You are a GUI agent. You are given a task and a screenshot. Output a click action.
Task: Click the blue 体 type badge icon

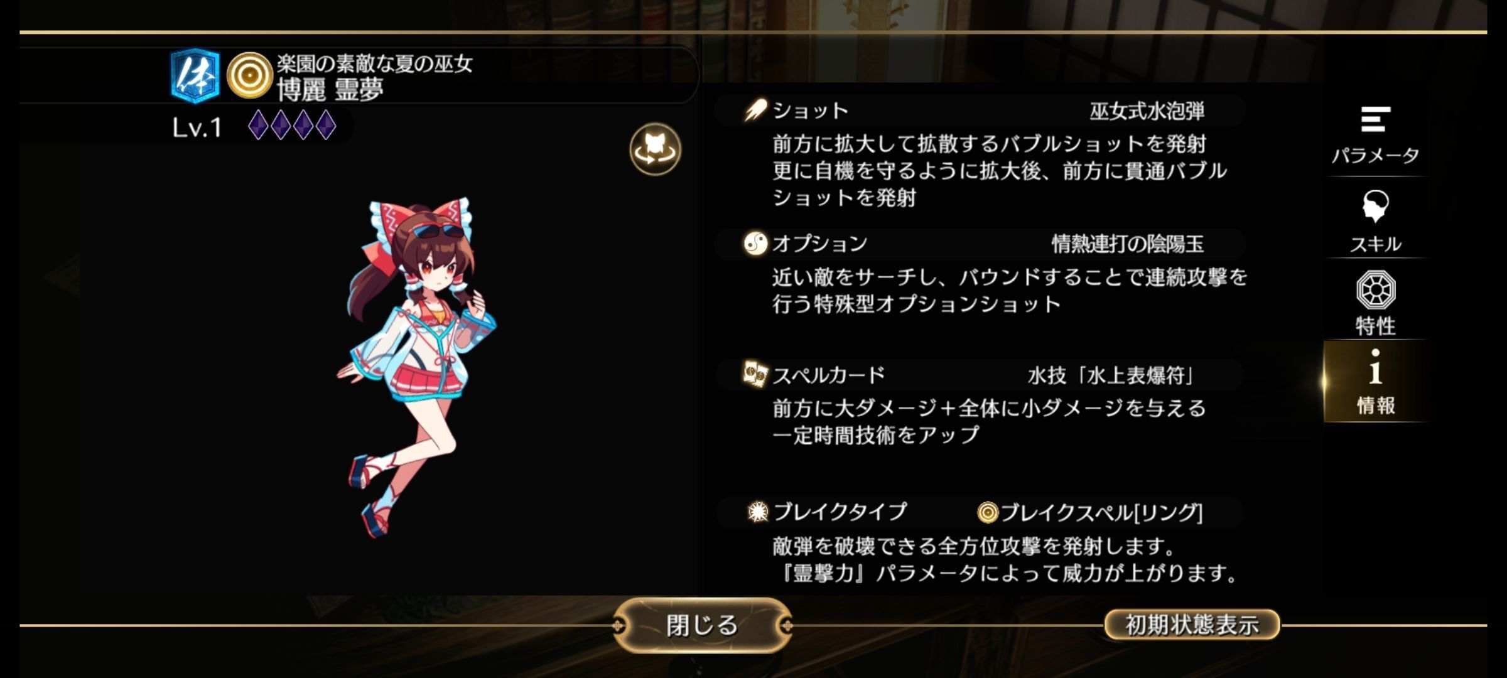[195, 76]
